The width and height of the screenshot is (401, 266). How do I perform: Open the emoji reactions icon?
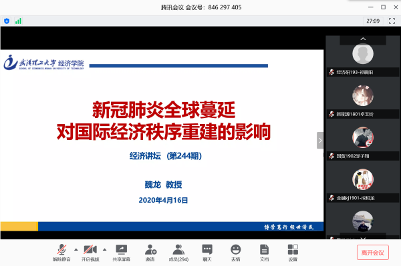coord(235,253)
